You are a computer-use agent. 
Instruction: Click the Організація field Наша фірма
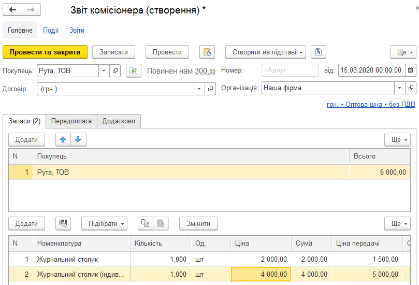tap(328, 88)
